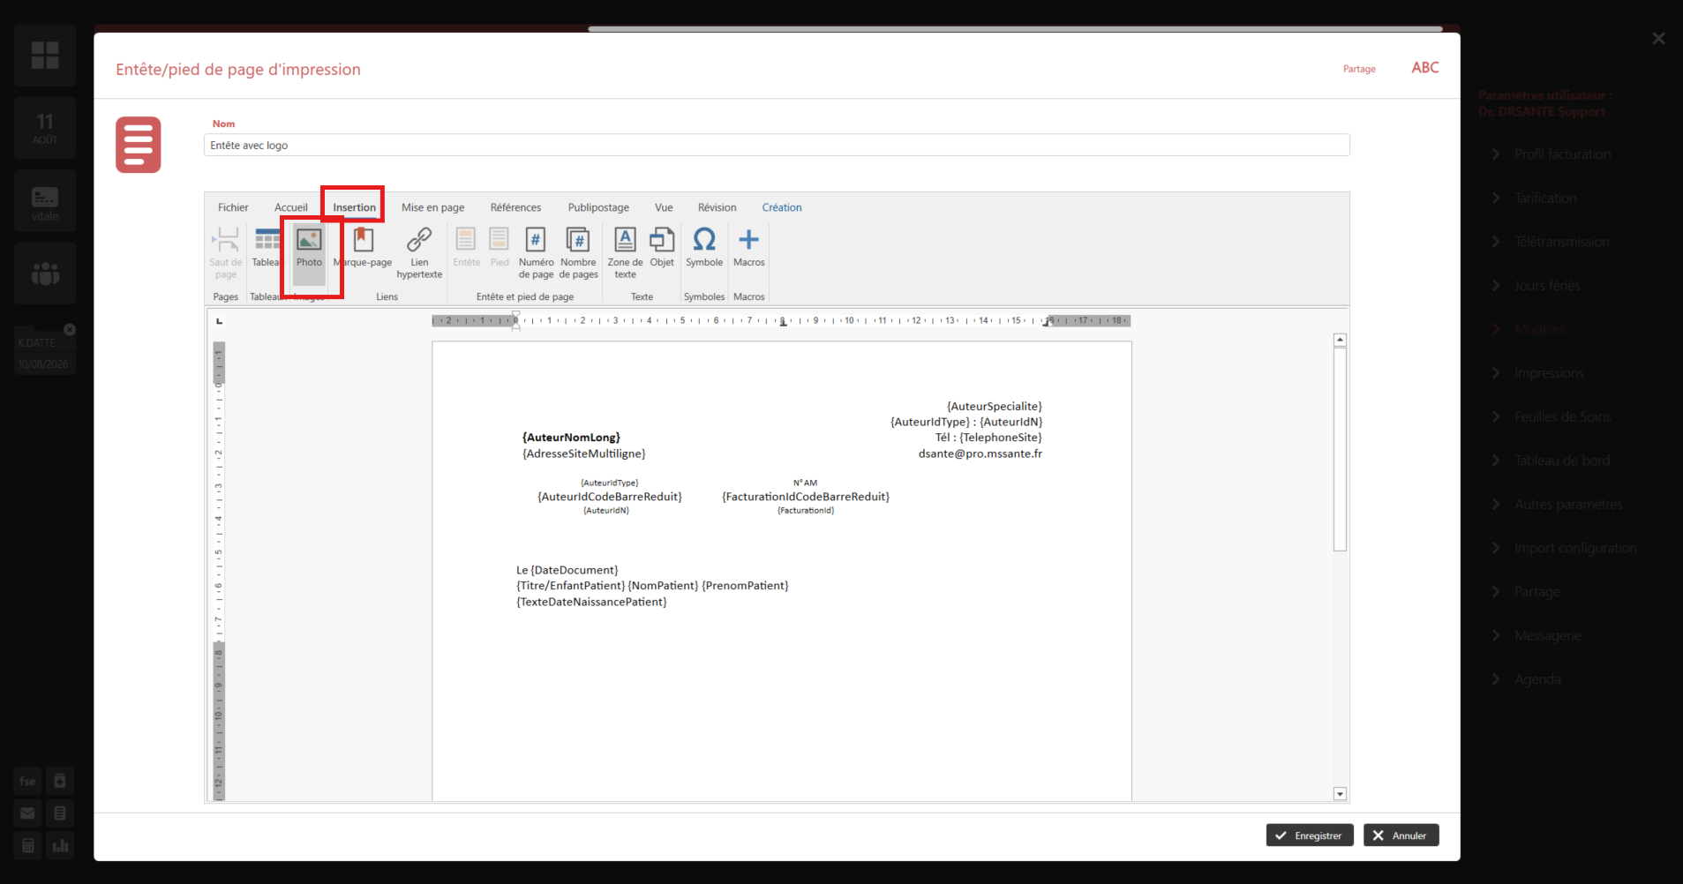The height and width of the screenshot is (884, 1683).
Task: Open the calendar 11 Août sidebar icon
Action: click(x=45, y=128)
